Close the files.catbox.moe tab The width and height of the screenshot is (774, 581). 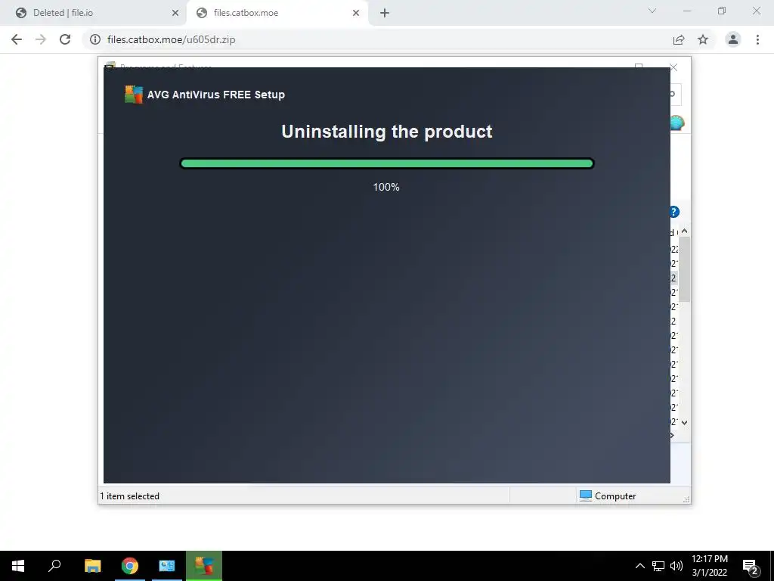click(x=356, y=13)
